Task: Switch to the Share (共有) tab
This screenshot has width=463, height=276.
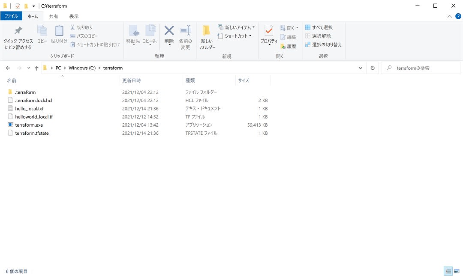Action: (54, 17)
